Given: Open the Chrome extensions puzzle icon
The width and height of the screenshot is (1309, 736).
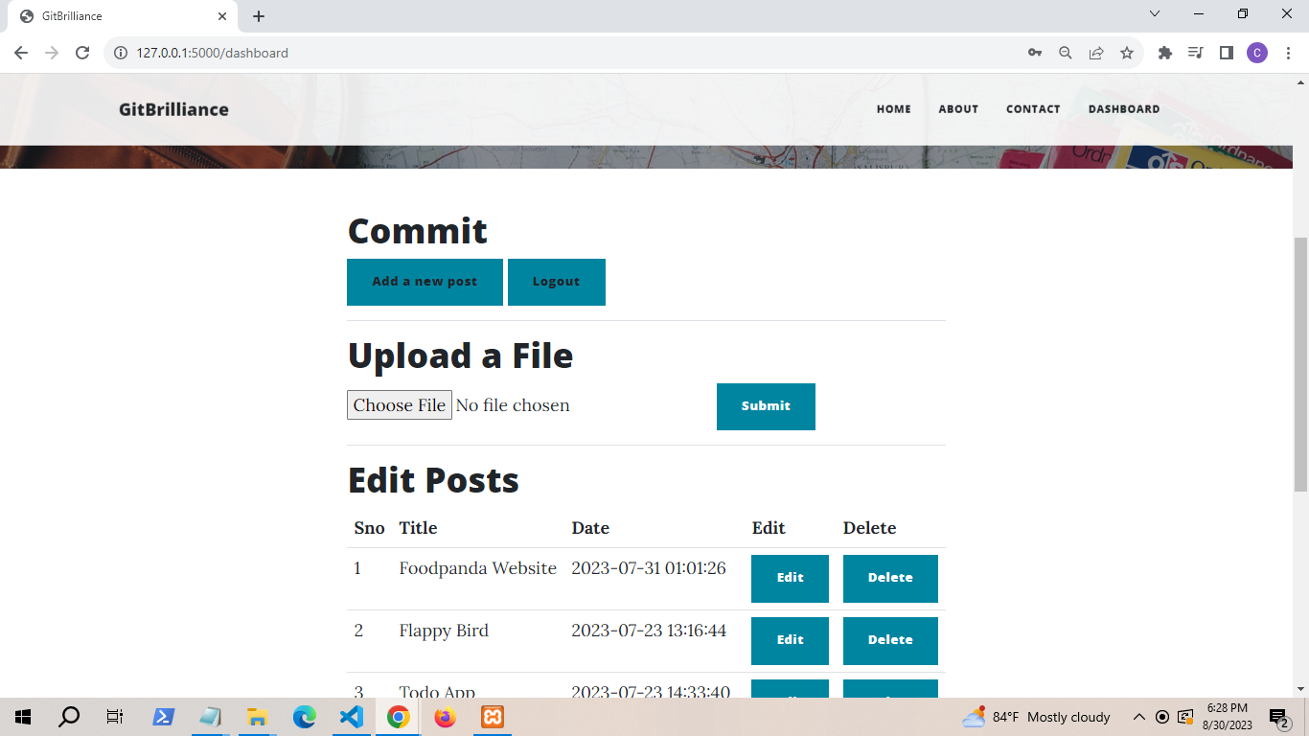Looking at the screenshot, I should 1165,53.
